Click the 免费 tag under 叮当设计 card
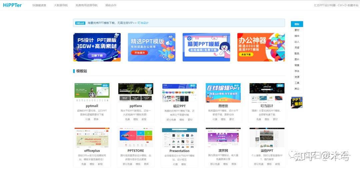Screen dimensions: 360x171 (x=259, y=119)
